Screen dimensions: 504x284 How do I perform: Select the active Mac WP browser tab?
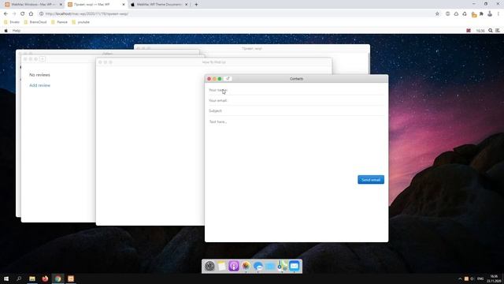pos(96,5)
